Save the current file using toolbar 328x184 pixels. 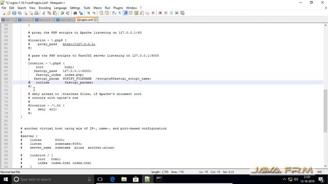click(14, 13)
